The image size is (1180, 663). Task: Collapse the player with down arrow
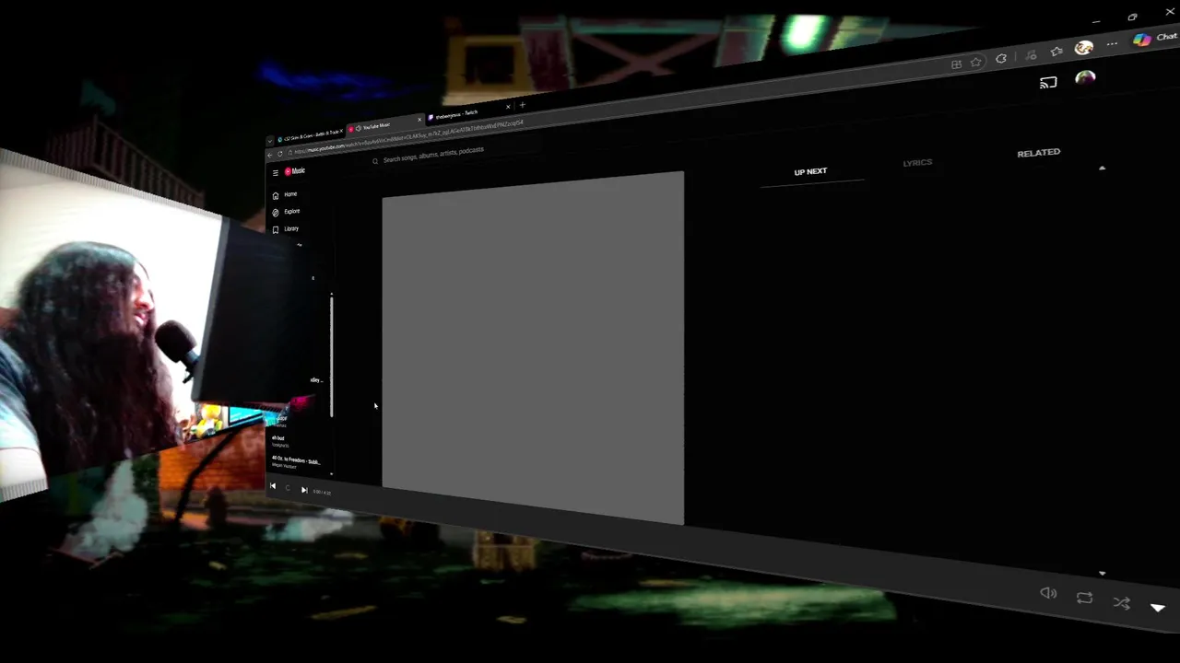point(1158,608)
